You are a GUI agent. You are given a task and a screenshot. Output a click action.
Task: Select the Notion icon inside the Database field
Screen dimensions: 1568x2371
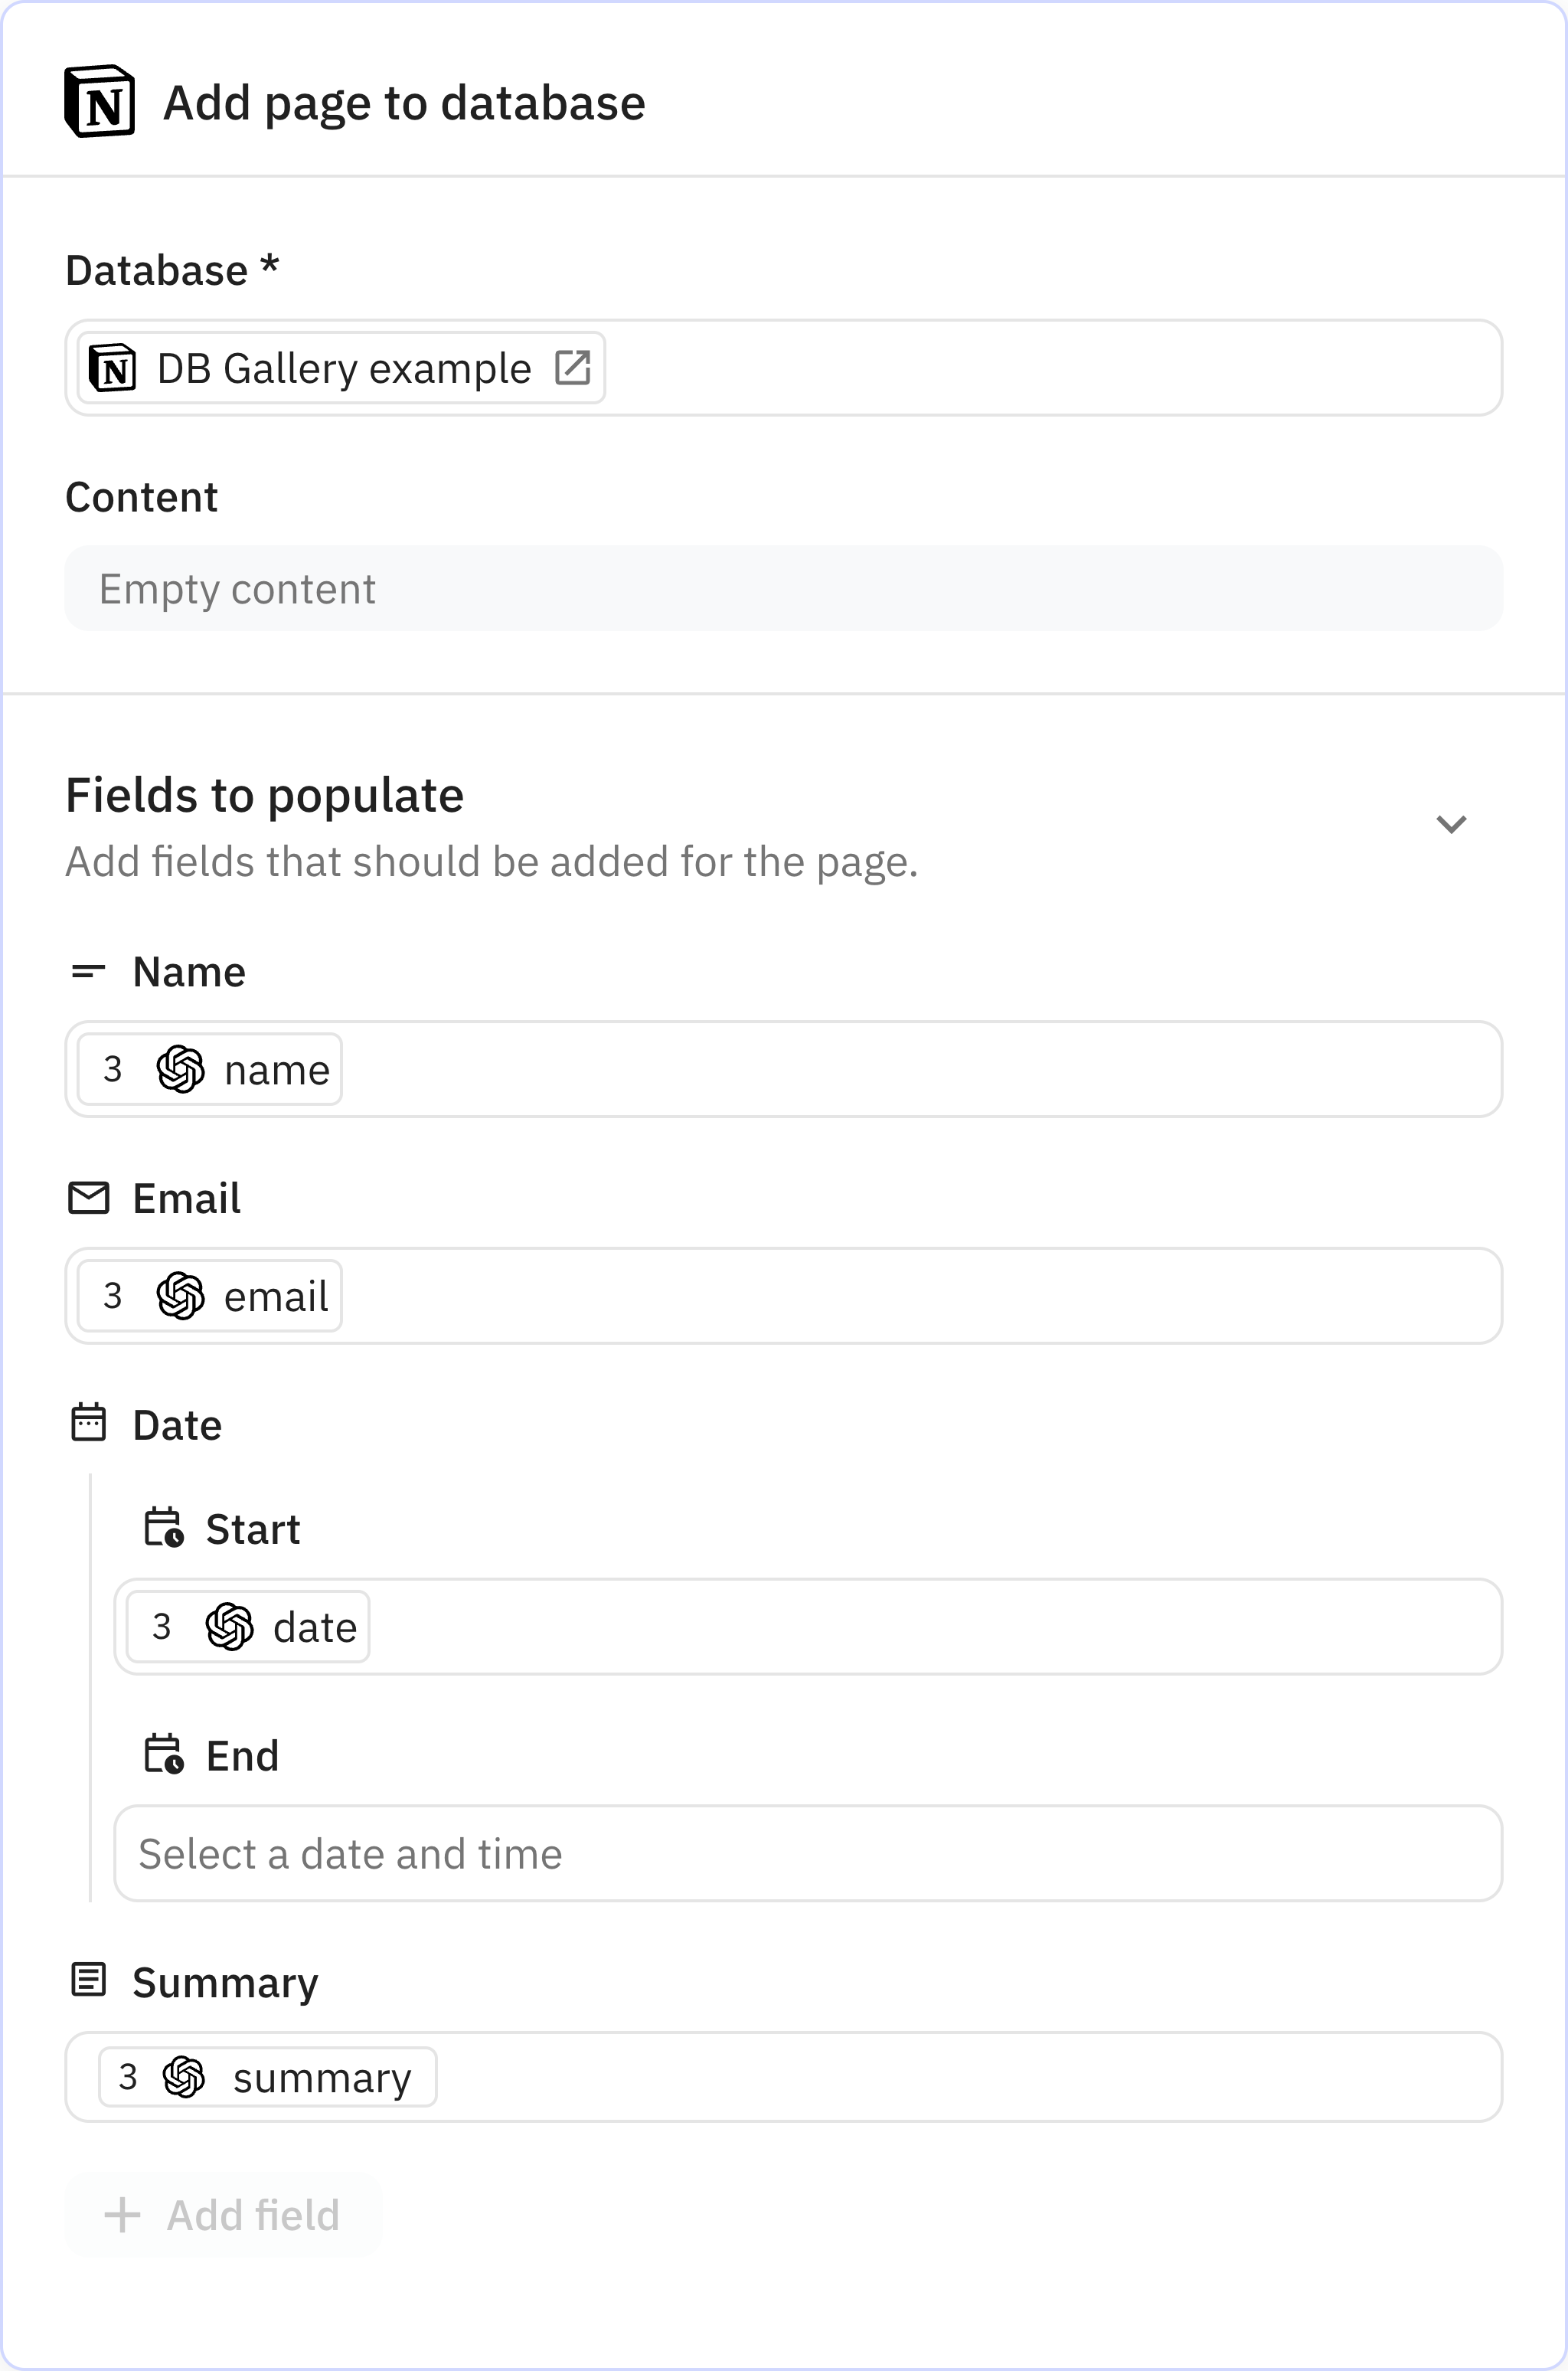click(114, 367)
